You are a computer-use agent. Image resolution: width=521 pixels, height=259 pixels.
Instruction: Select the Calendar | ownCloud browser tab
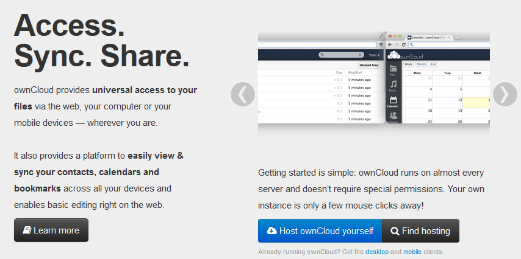[x=429, y=38]
